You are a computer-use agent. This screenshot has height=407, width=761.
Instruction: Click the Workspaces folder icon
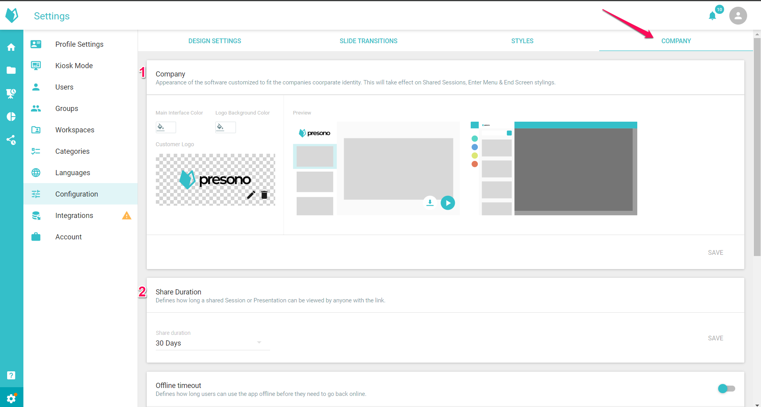[x=36, y=130]
